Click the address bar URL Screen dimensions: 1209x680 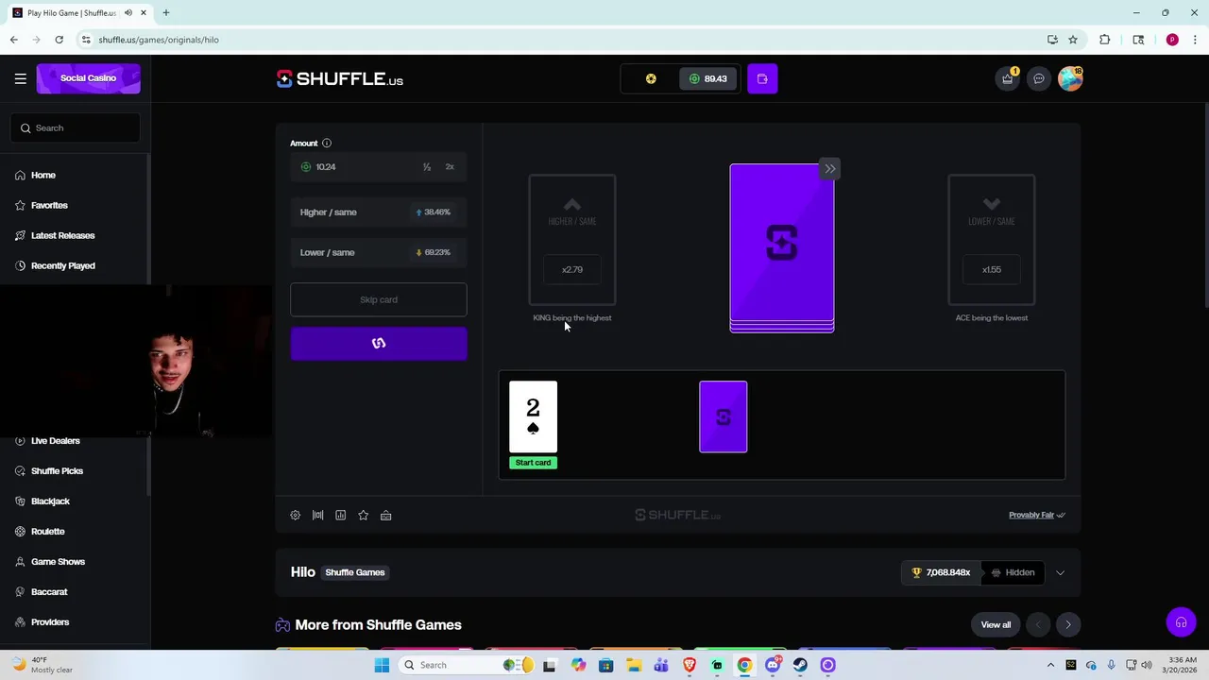point(159,40)
